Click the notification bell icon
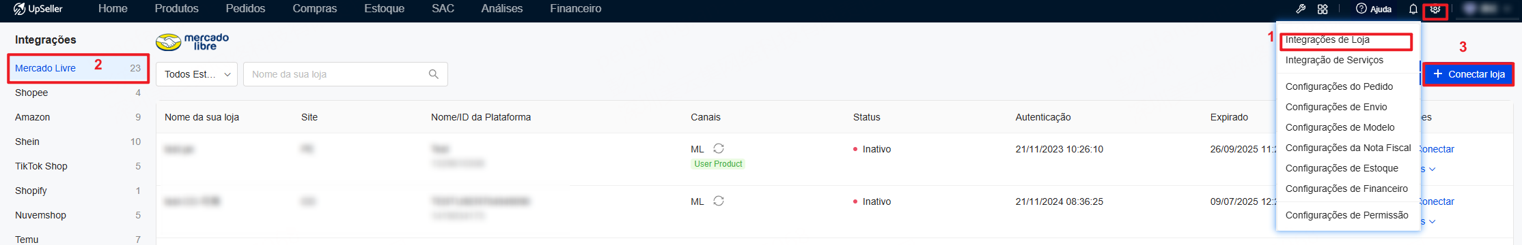The image size is (1522, 245). click(x=1413, y=9)
